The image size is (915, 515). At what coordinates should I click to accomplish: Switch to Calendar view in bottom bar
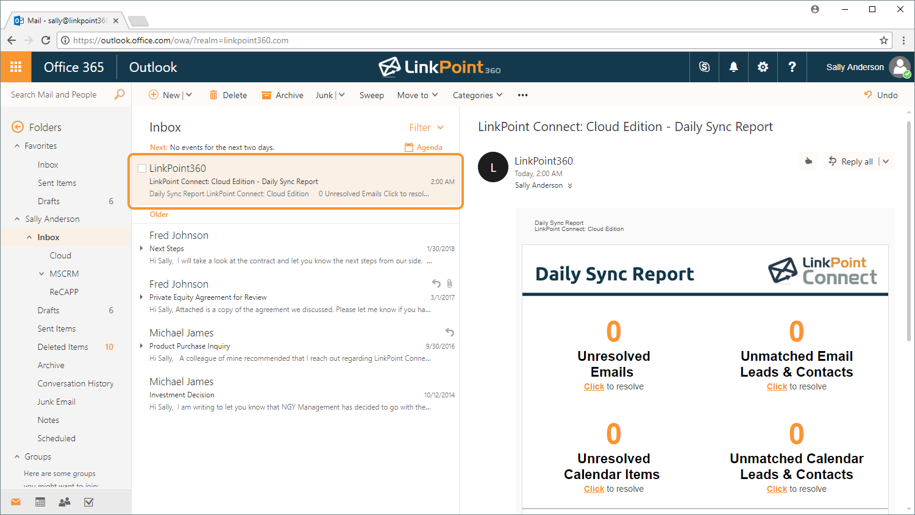[40, 502]
